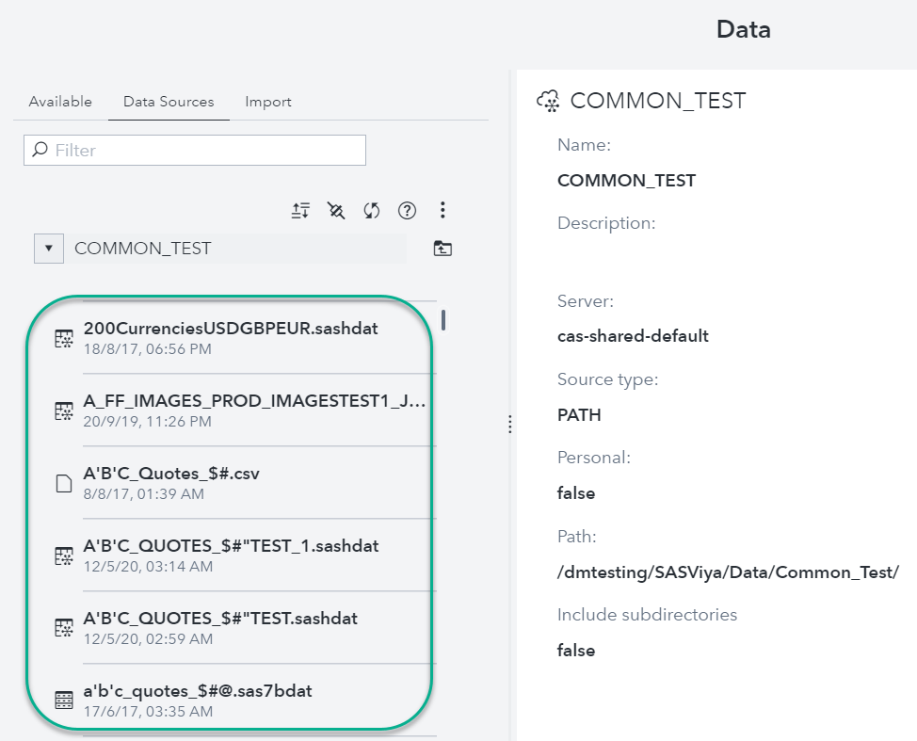
Task: Click the A'B'C_Quotes_$#.csv file icon
Action: [x=64, y=484]
